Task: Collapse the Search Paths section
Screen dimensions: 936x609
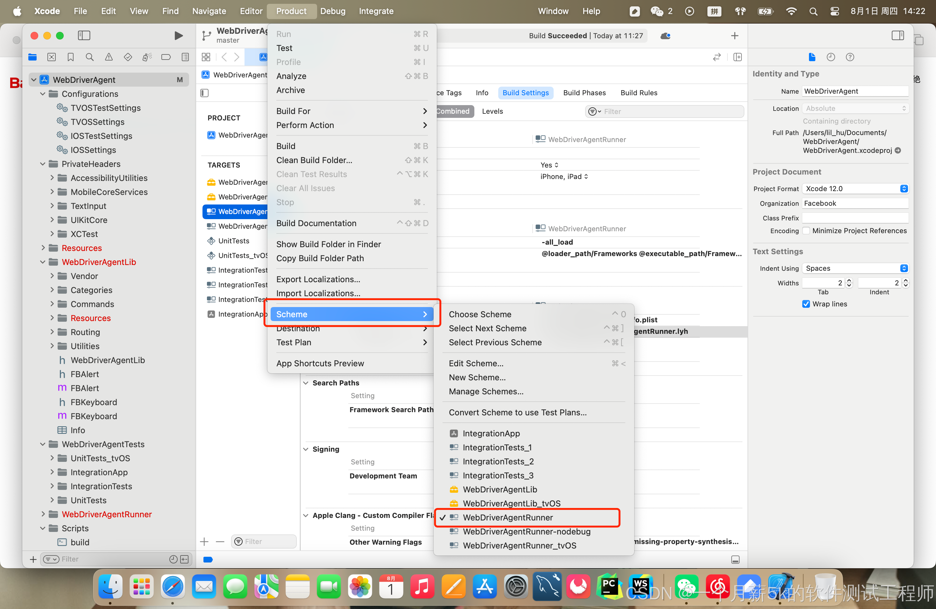Action: tap(306, 383)
